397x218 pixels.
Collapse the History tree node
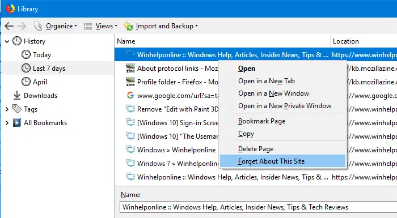(x=7, y=41)
